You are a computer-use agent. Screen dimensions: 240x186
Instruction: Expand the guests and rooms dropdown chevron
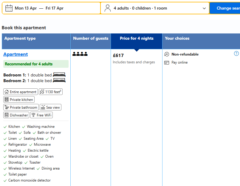[204, 8]
